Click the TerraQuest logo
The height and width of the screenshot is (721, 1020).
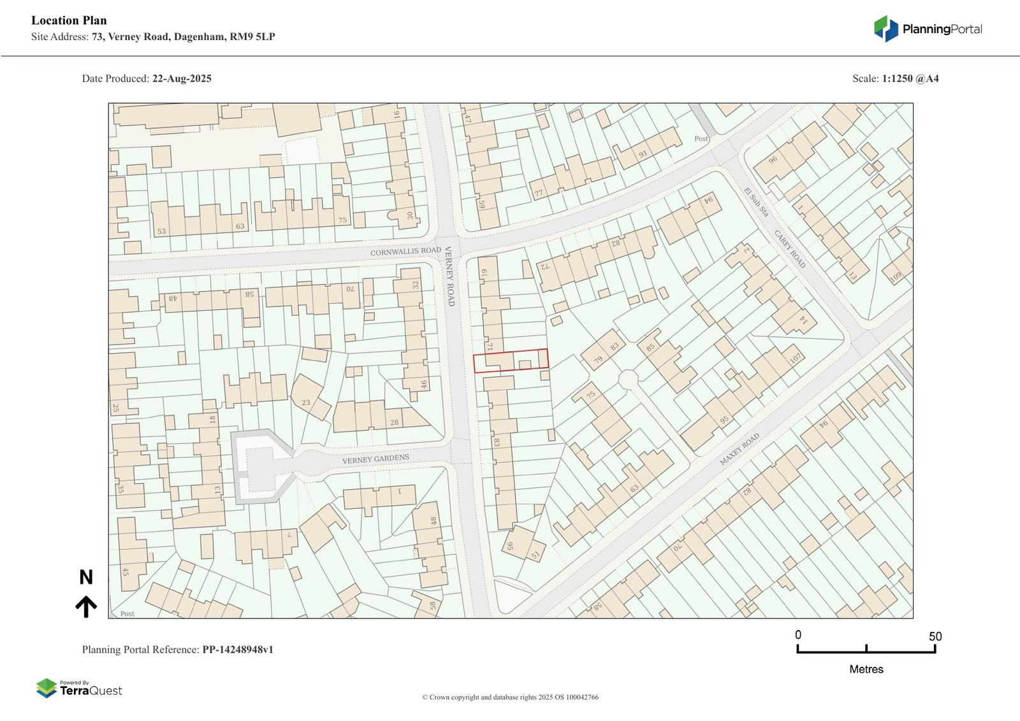point(79,688)
